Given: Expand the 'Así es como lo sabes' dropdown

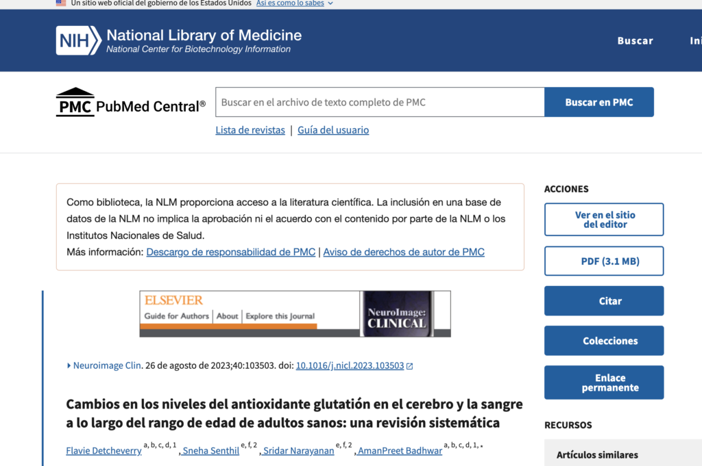Looking at the screenshot, I should (x=294, y=3).
